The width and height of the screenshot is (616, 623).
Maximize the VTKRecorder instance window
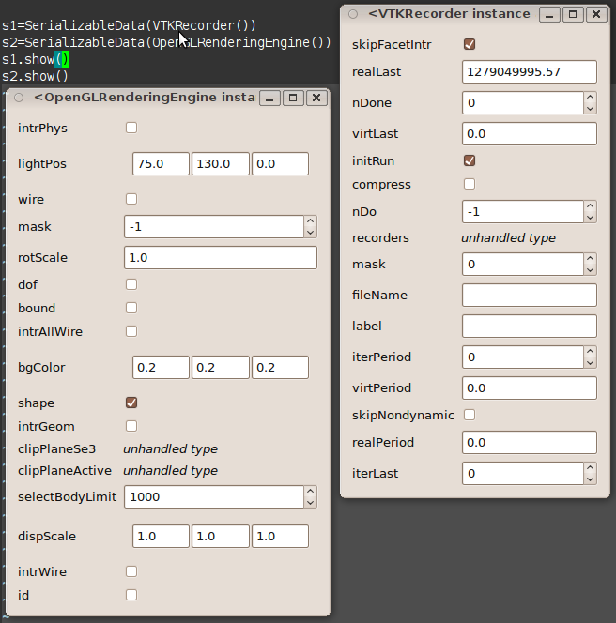[x=573, y=14]
